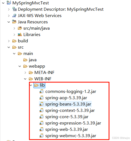Click the Libraries books icon
The height and width of the screenshot is (141, 131).
[x=20, y=35]
